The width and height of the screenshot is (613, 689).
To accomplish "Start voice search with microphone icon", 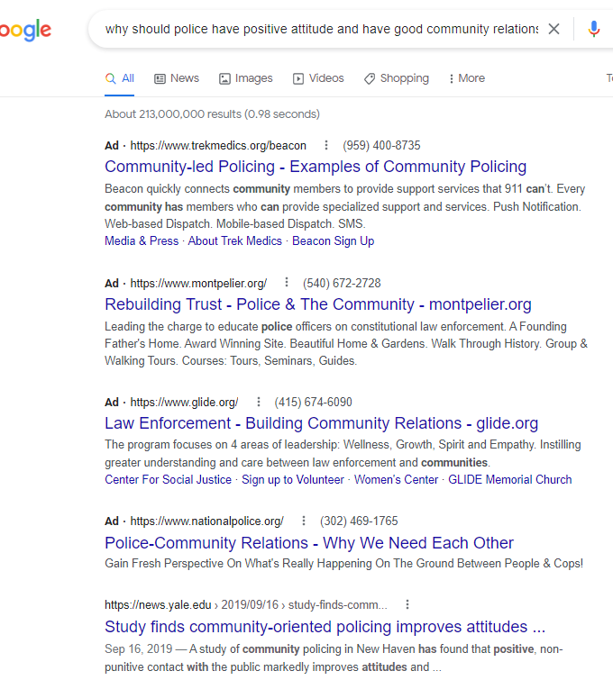I will 594,29.
